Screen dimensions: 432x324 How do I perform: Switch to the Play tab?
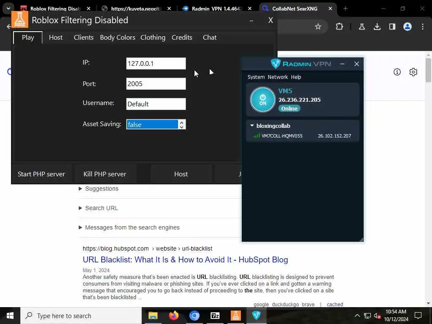28,38
